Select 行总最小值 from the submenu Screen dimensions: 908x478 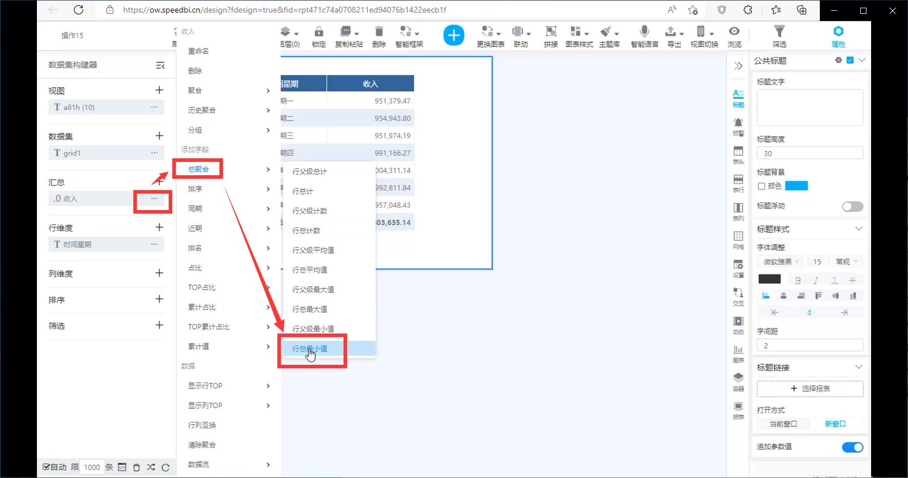[x=310, y=348]
